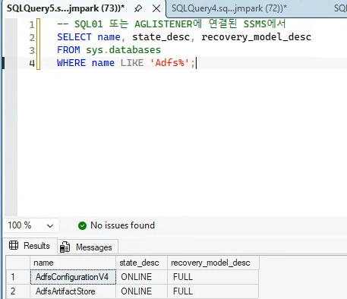Close the SQLQuery5 query tab
The width and height of the screenshot is (347, 299).
click(156, 8)
